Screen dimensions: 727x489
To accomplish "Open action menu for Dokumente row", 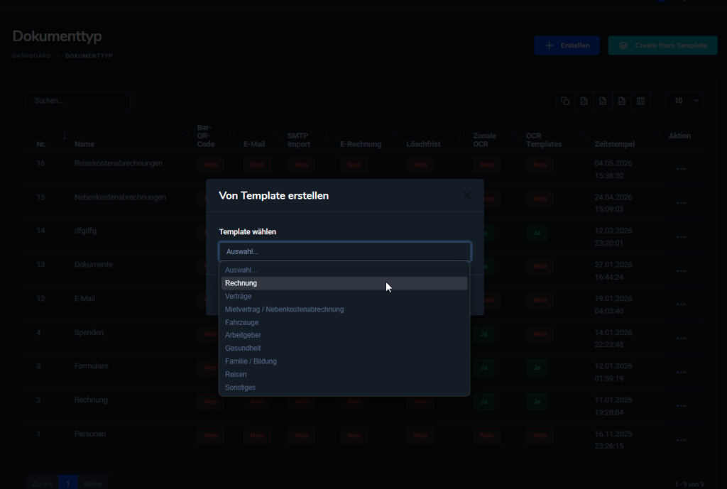I will tap(681, 270).
